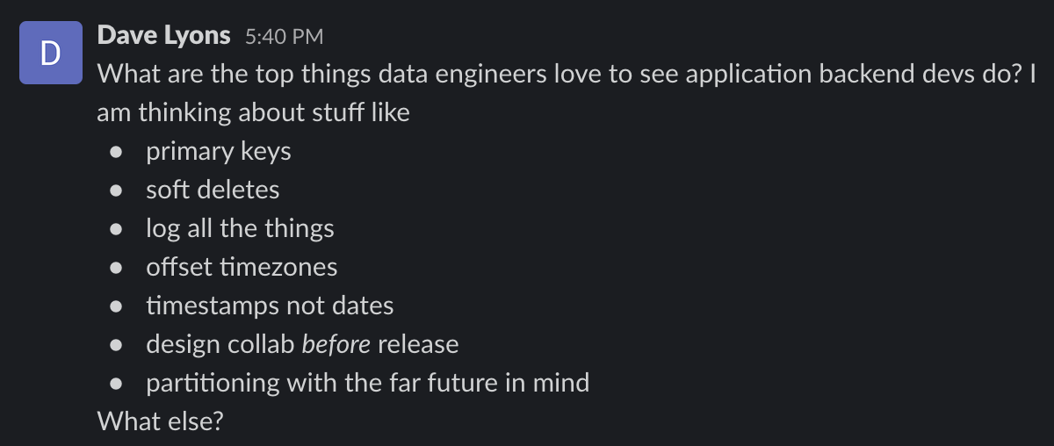This screenshot has width=1054, height=446.
Task: Click the "What else?" closing line
Action: click(160, 421)
